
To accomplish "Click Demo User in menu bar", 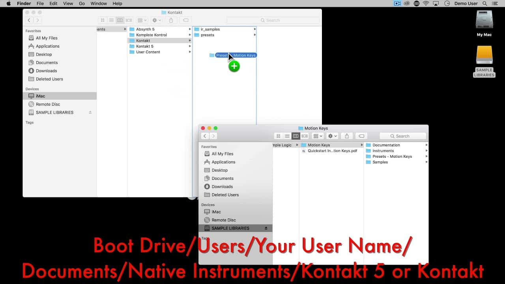I will point(466,3).
